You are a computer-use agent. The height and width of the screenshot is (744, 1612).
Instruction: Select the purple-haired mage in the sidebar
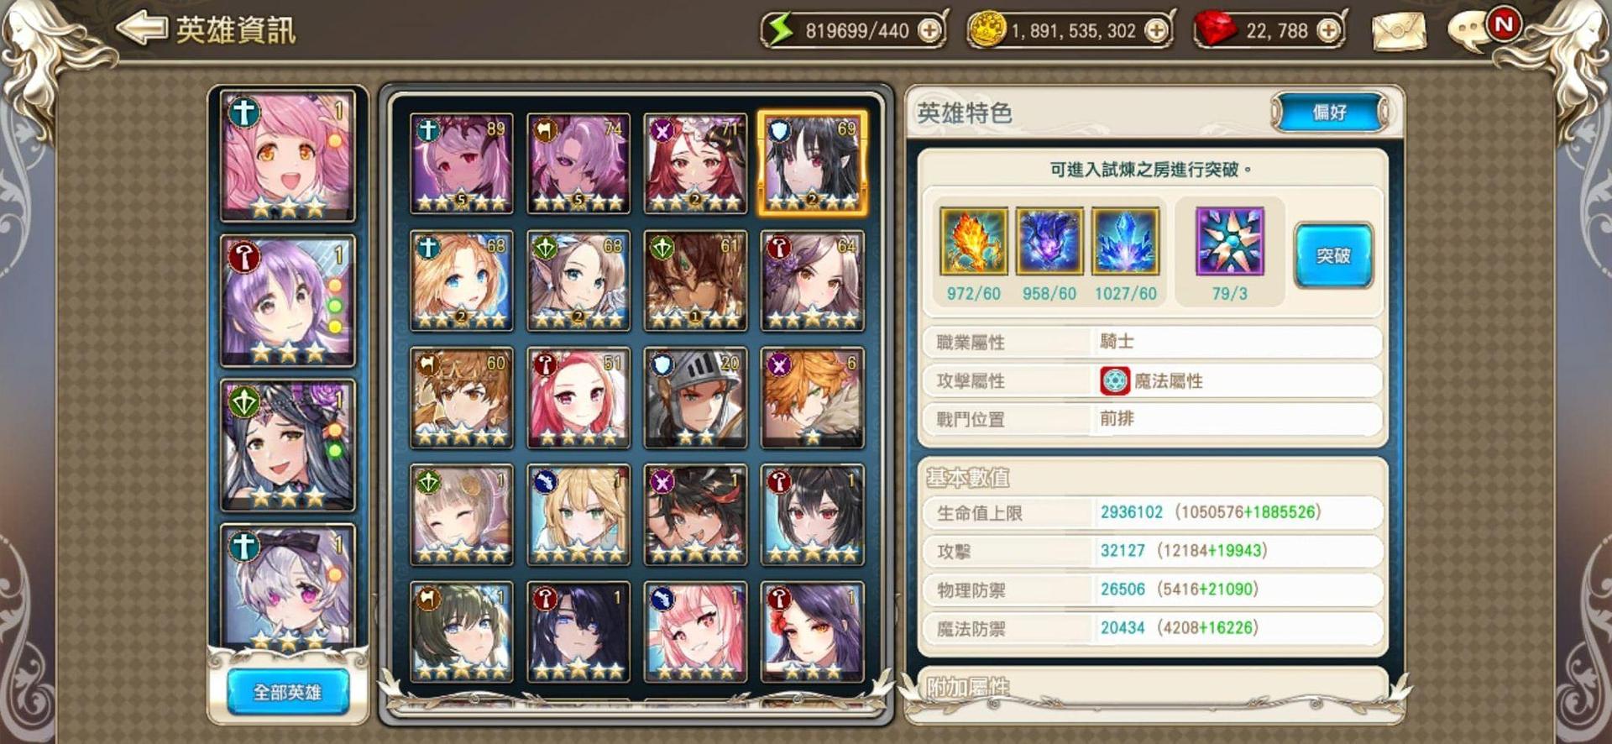[x=287, y=301]
